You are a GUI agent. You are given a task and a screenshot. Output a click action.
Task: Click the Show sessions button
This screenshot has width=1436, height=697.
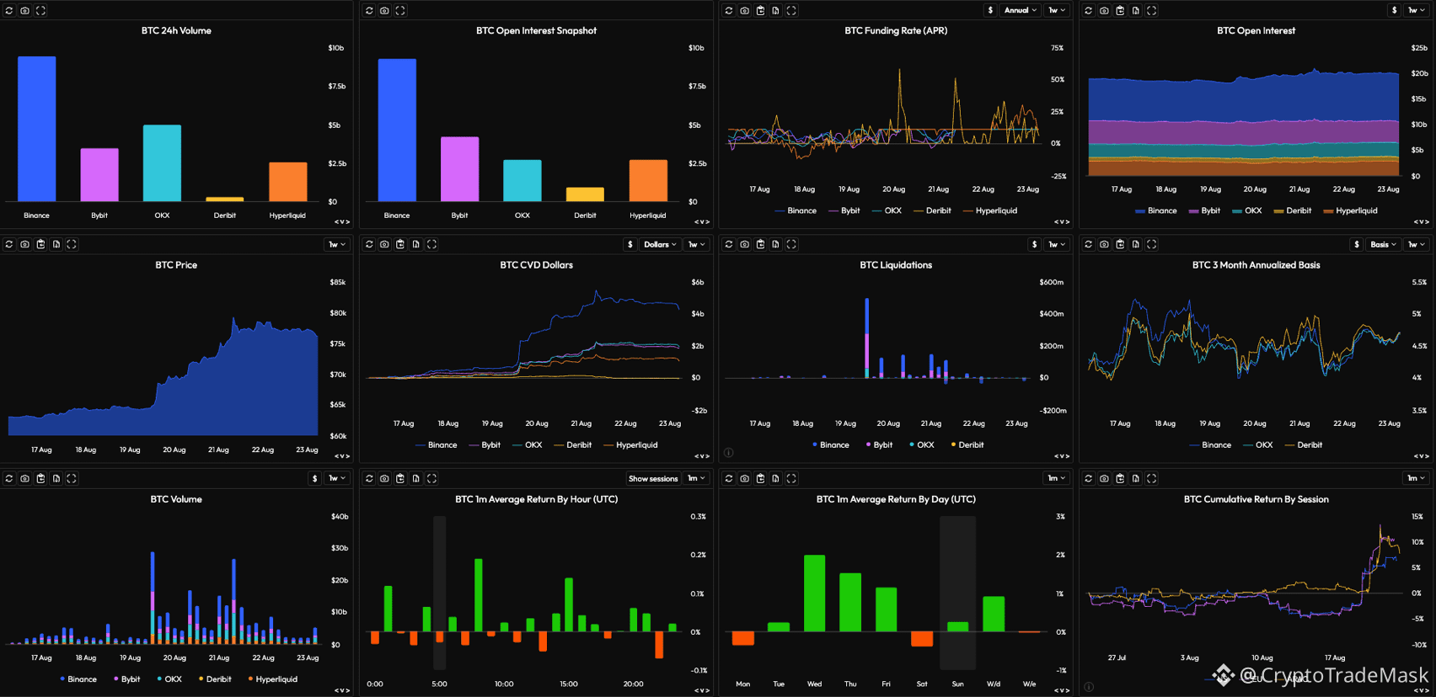[x=653, y=479]
